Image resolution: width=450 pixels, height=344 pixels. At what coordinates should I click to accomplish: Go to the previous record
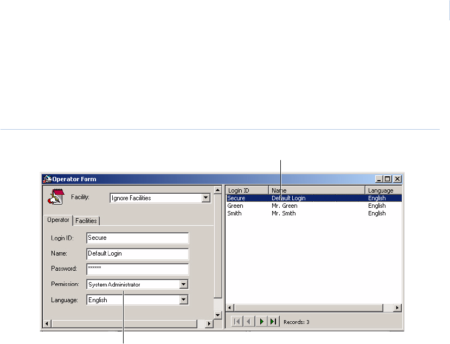249,321
